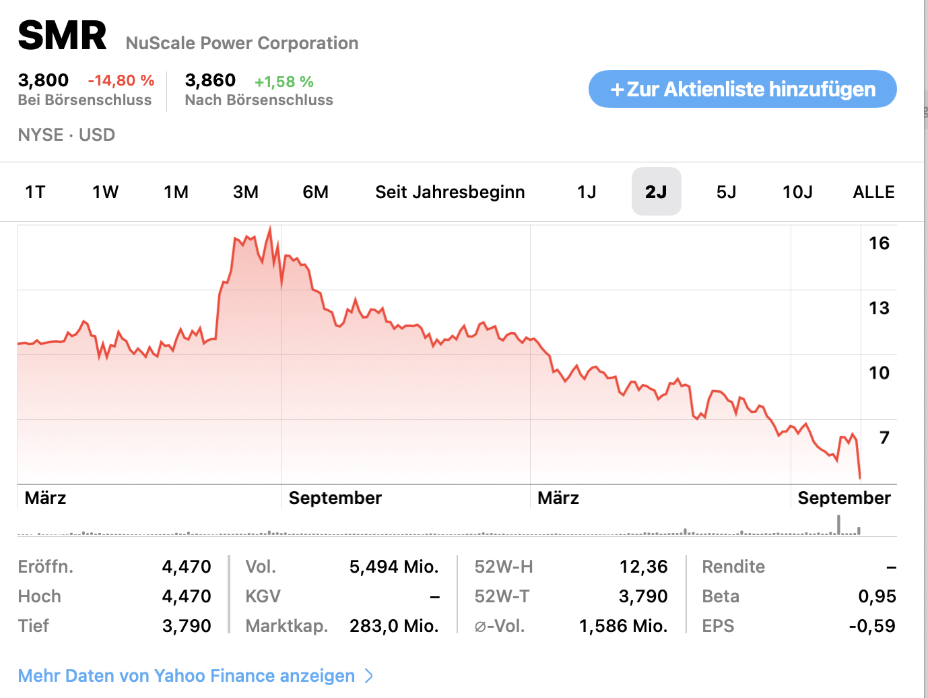Click the selected 2J range tab
The width and height of the screenshot is (928, 698).
pyautogui.click(x=656, y=192)
